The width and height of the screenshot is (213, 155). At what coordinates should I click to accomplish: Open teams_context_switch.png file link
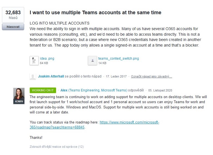coord(119,59)
